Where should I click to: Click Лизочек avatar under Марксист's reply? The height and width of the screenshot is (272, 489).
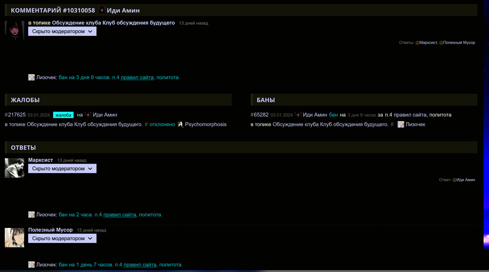tap(31, 215)
